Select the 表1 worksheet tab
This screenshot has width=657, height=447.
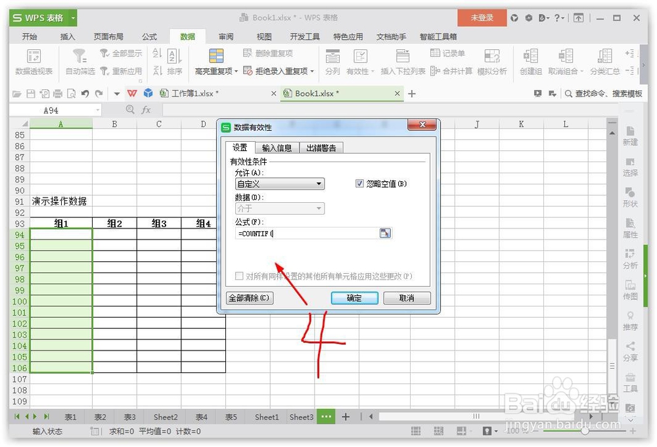coord(70,417)
